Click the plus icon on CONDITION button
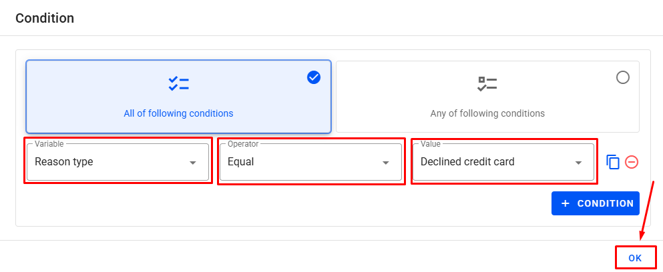 (566, 203)
